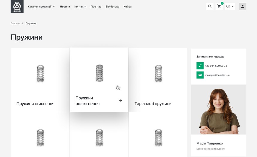Click the Пружини page heading
257x157 pixels.
point(27,37)
